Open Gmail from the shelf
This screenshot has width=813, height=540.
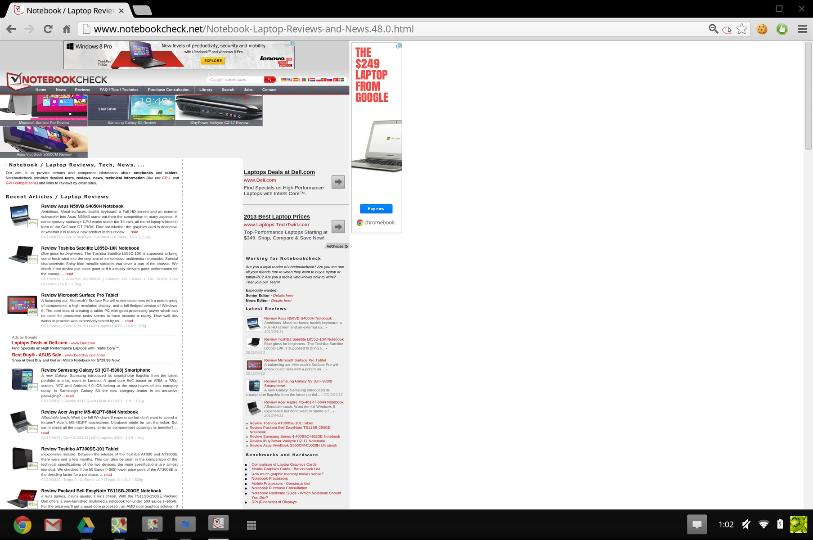pos(53,525)
